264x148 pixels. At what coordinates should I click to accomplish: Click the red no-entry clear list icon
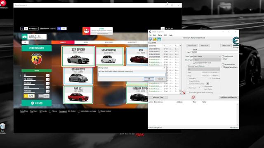click(193, 97)
